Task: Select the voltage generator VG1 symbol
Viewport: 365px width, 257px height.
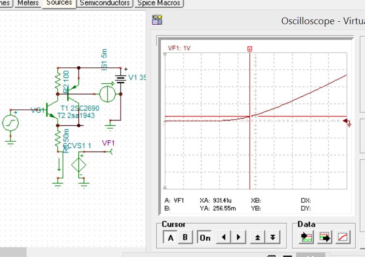Action: click(x=11, y=123)
